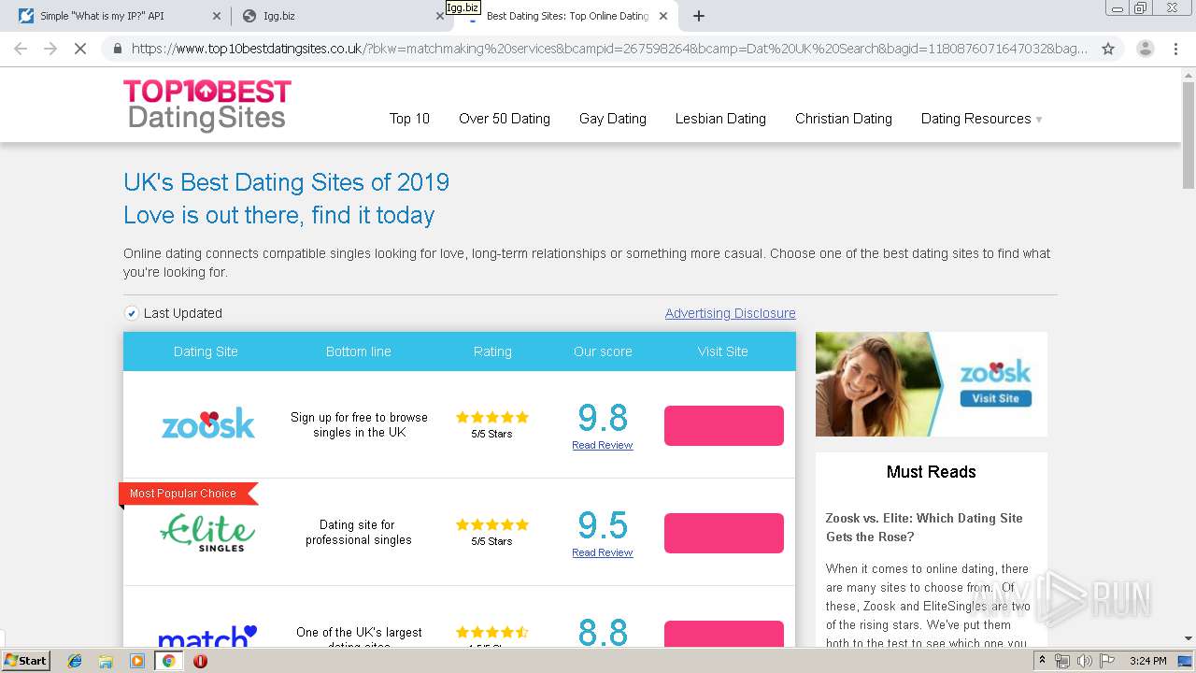Click the Zoosk Visit Site banner ad

click(932, 384)
